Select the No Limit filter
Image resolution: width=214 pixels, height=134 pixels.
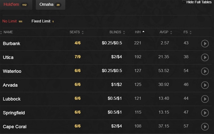[12, 21]
